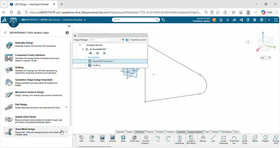Switch to the Sketch tab
This screenshot has height=148, width=280.
tap(129, 132)
